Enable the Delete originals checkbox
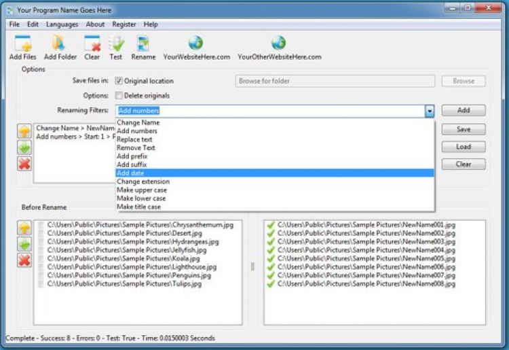Image resolution: width=509 pixels, height=350 pixels. click(x=119, y=96)
